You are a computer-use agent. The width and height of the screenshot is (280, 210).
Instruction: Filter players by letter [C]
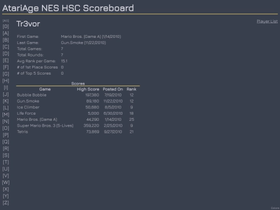click(x=6, y=47)
